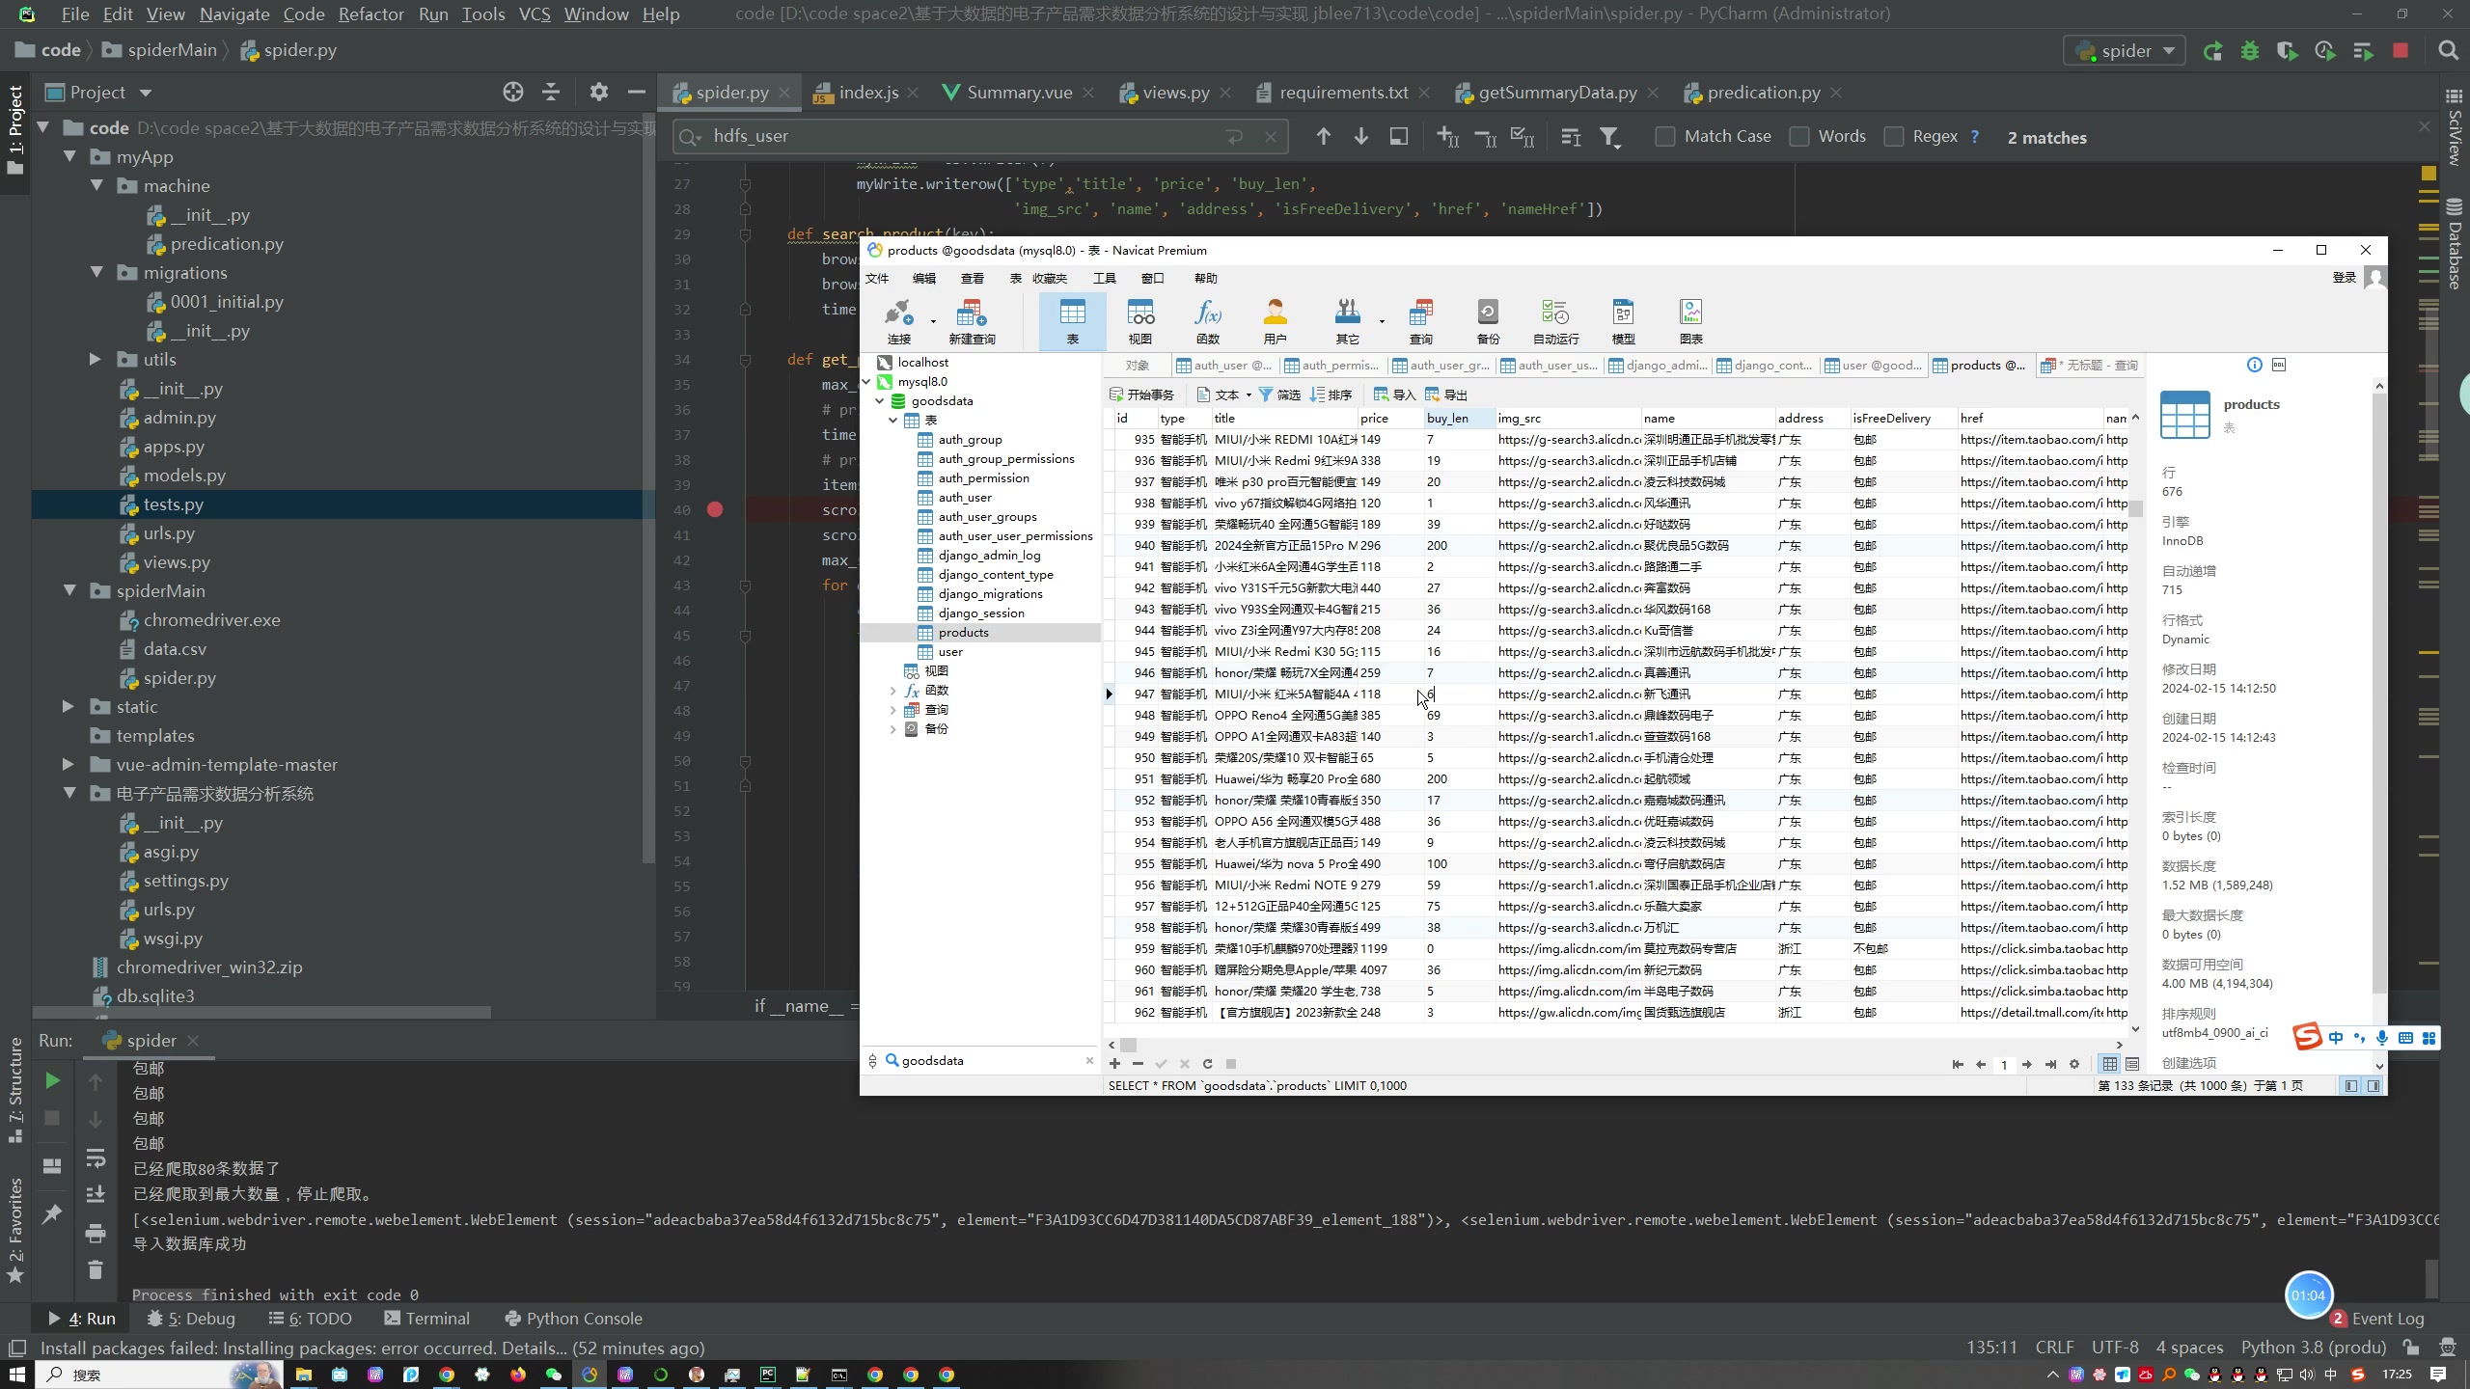Click the red Stop icon in PyCharm toolbar
2470x1389 pixels.
pyautogui.click(x=2401, y=51)
